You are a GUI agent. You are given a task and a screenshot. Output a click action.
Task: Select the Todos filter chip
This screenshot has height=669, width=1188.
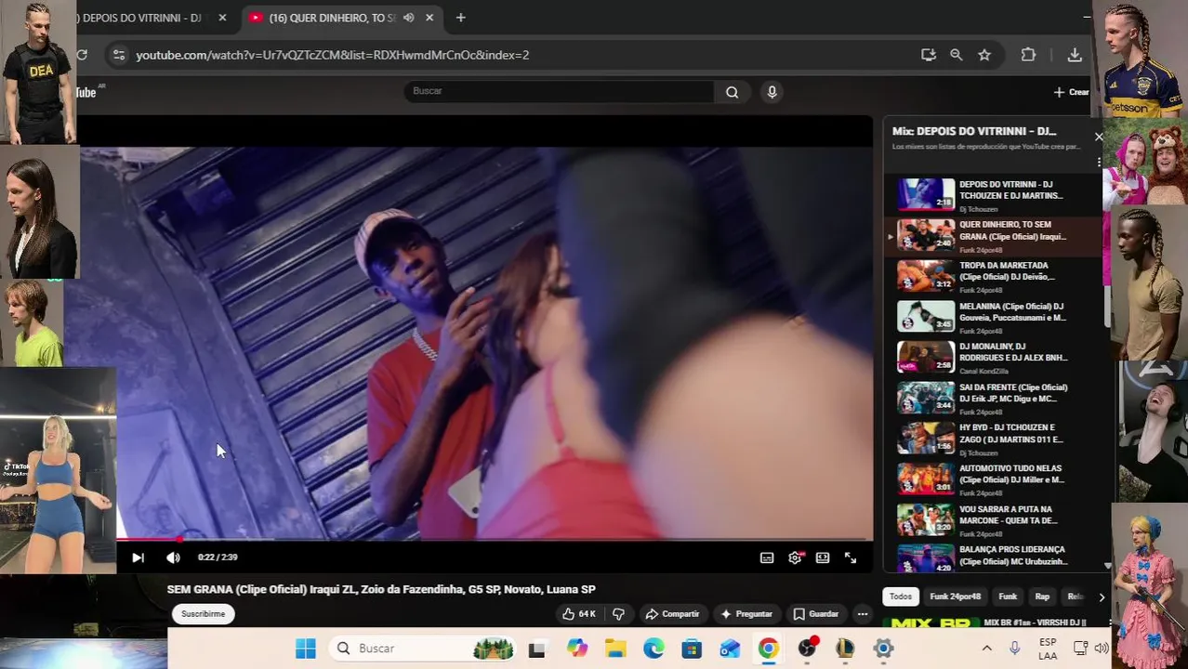pos(901,597)
